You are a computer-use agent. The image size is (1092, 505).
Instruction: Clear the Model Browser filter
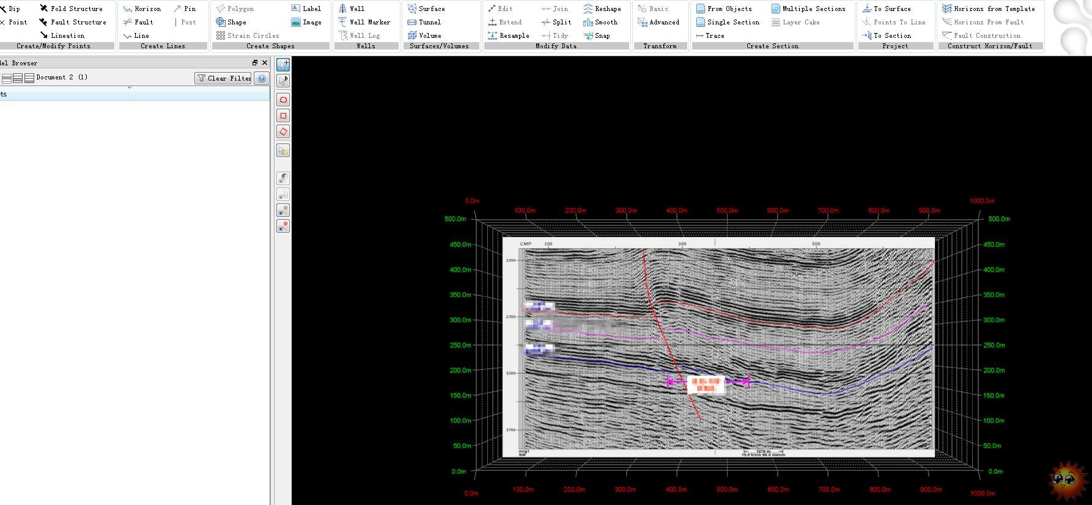[223, 78]
